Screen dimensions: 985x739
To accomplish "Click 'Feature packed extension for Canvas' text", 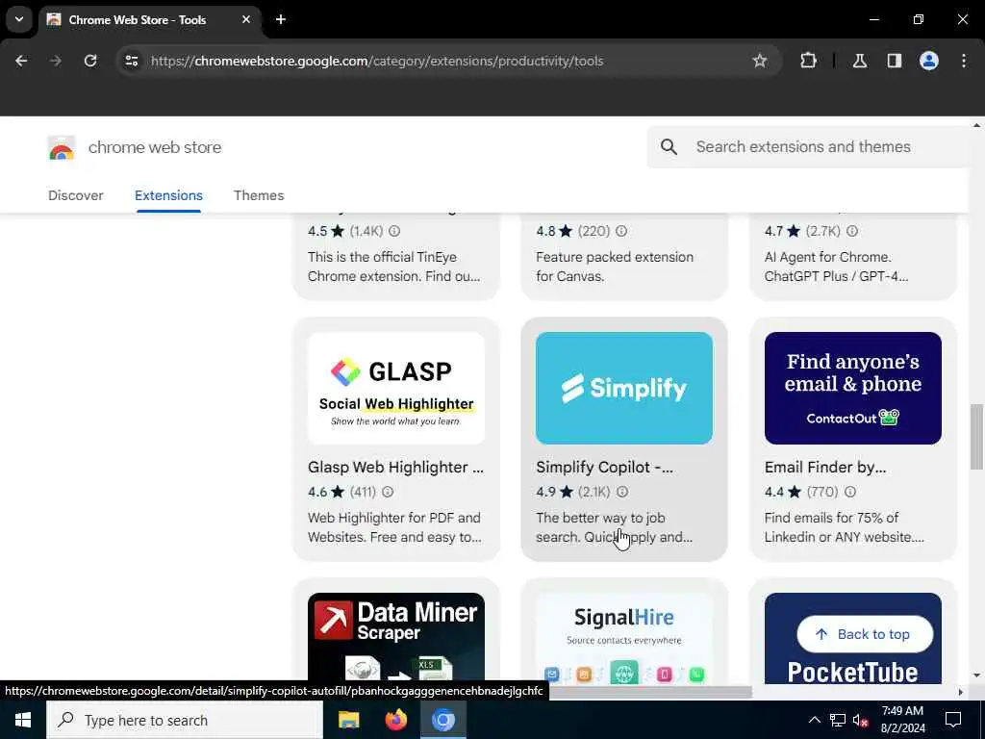I will coord(615,267).
